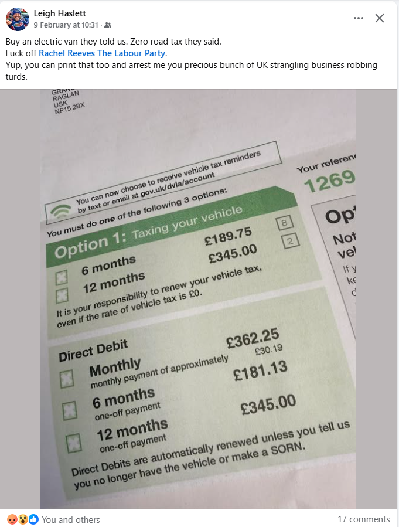Click the Option 1 6 months checkbox in photo
This screenshot has height=527, width=399.
[61, 277]
